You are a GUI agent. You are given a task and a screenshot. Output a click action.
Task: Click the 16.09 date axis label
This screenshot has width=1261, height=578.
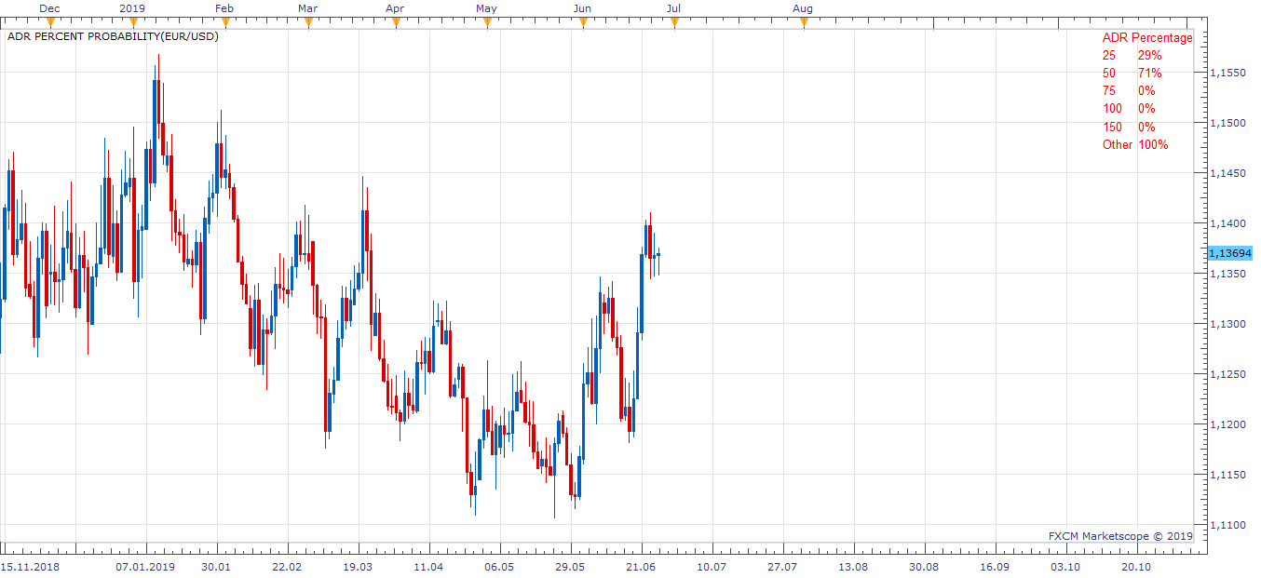[995, 566]
